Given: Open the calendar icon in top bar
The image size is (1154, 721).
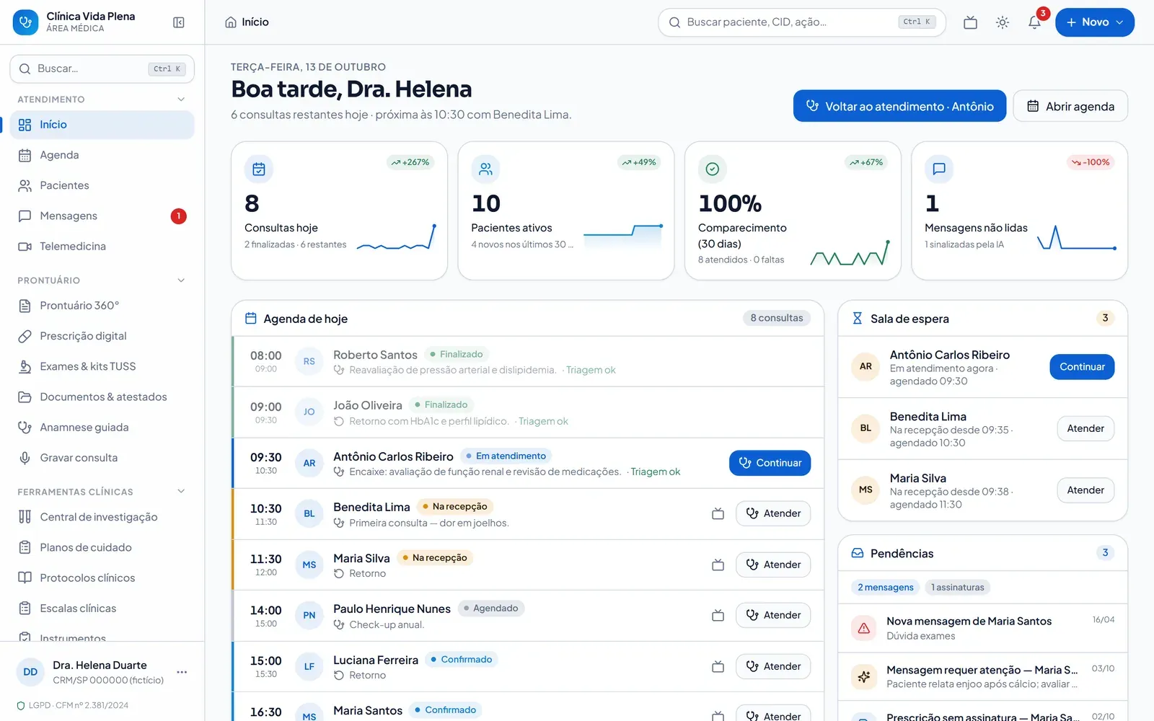Looking at the screenshot, I should [970, 22].
